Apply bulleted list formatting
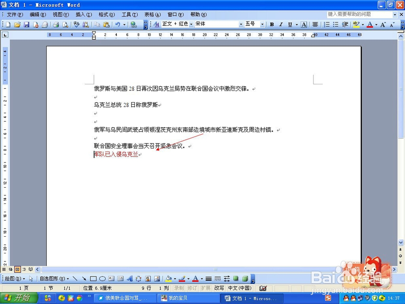This screenshot has height=304, width=405. 335,24
